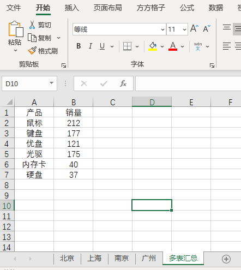This screenshot has width=241, height=270.
Task: Click the wén phonetic guide icon
Action: (x=198, y=46)
